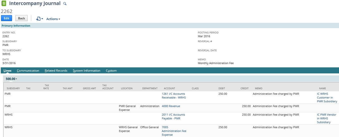This screenshot has width=339, height=137.
Task: Select the System Information tab
Action: tap(86, 71)
